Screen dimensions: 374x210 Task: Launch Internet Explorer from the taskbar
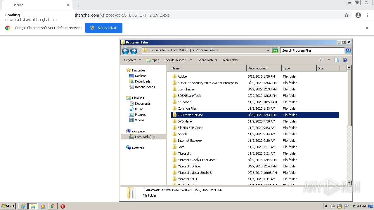(x=23, y=206)
